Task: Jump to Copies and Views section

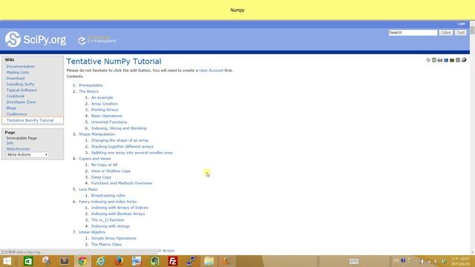Action: (95, 159)
